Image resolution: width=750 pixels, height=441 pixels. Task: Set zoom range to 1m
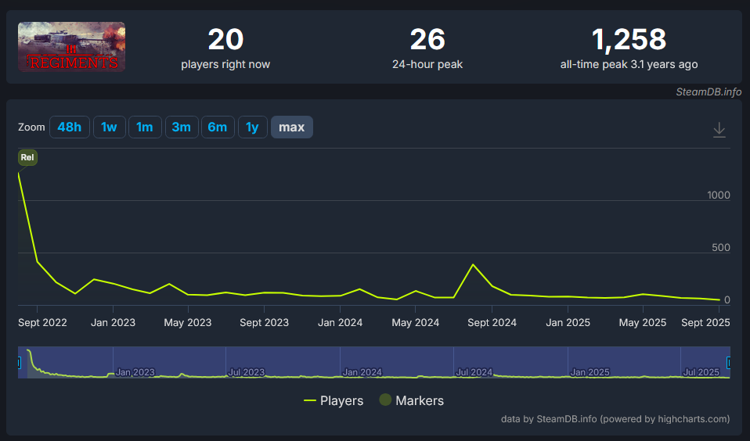click(145, 127)
